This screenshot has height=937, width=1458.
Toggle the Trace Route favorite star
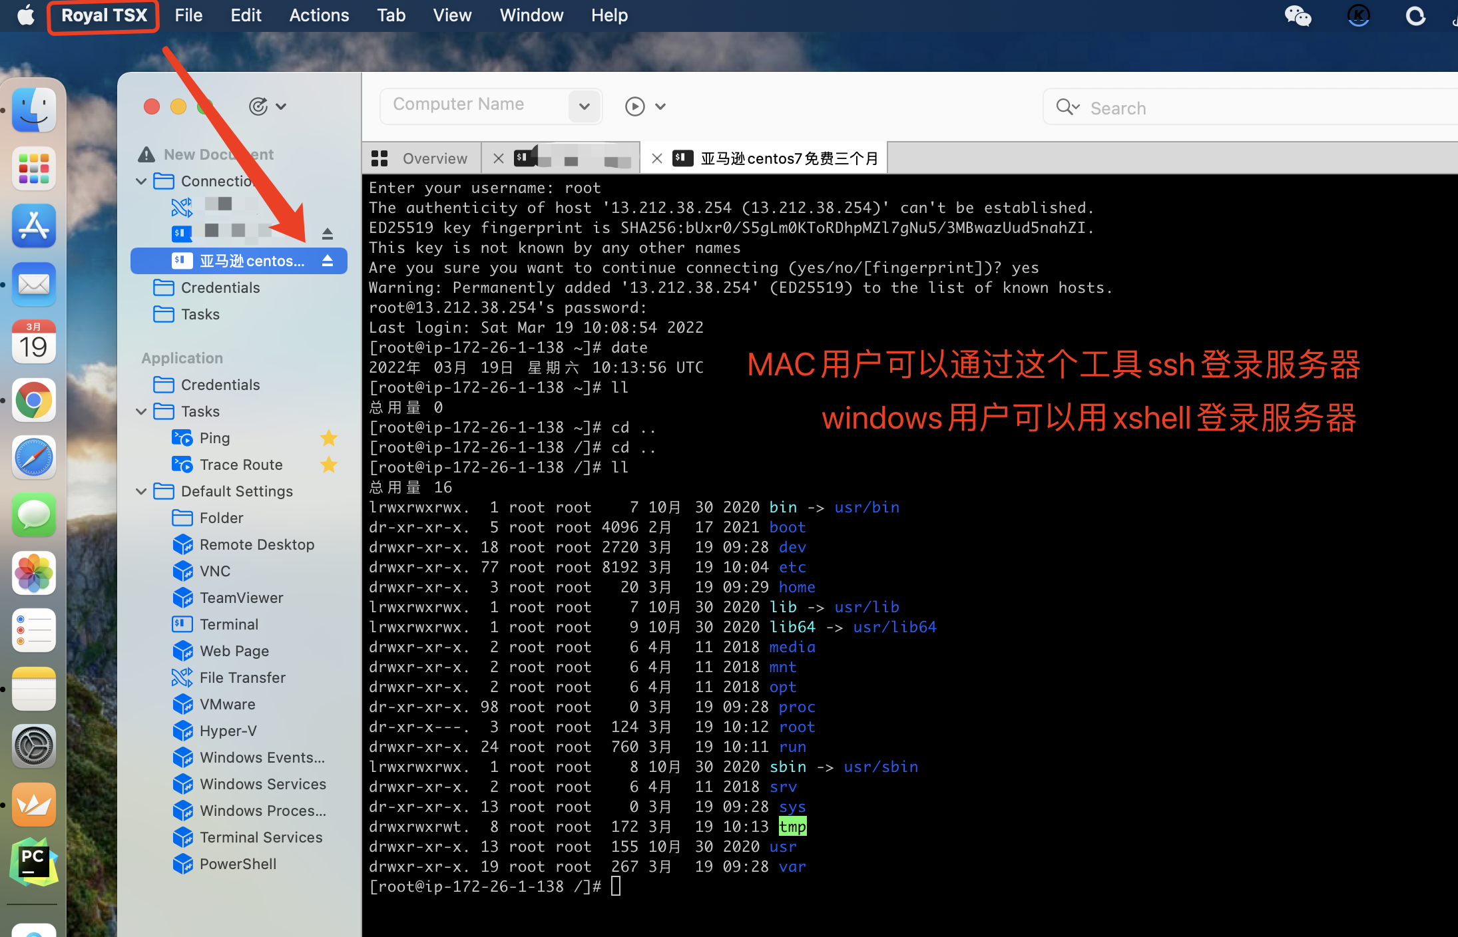tap(328, 465)
